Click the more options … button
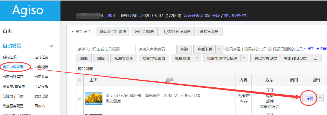This screenshot has height=115, width=327. click(x=315, y=58)
